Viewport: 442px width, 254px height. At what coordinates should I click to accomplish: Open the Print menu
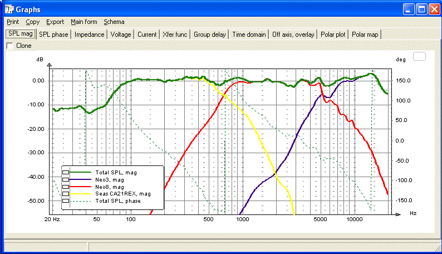click(x=13, y=22)
